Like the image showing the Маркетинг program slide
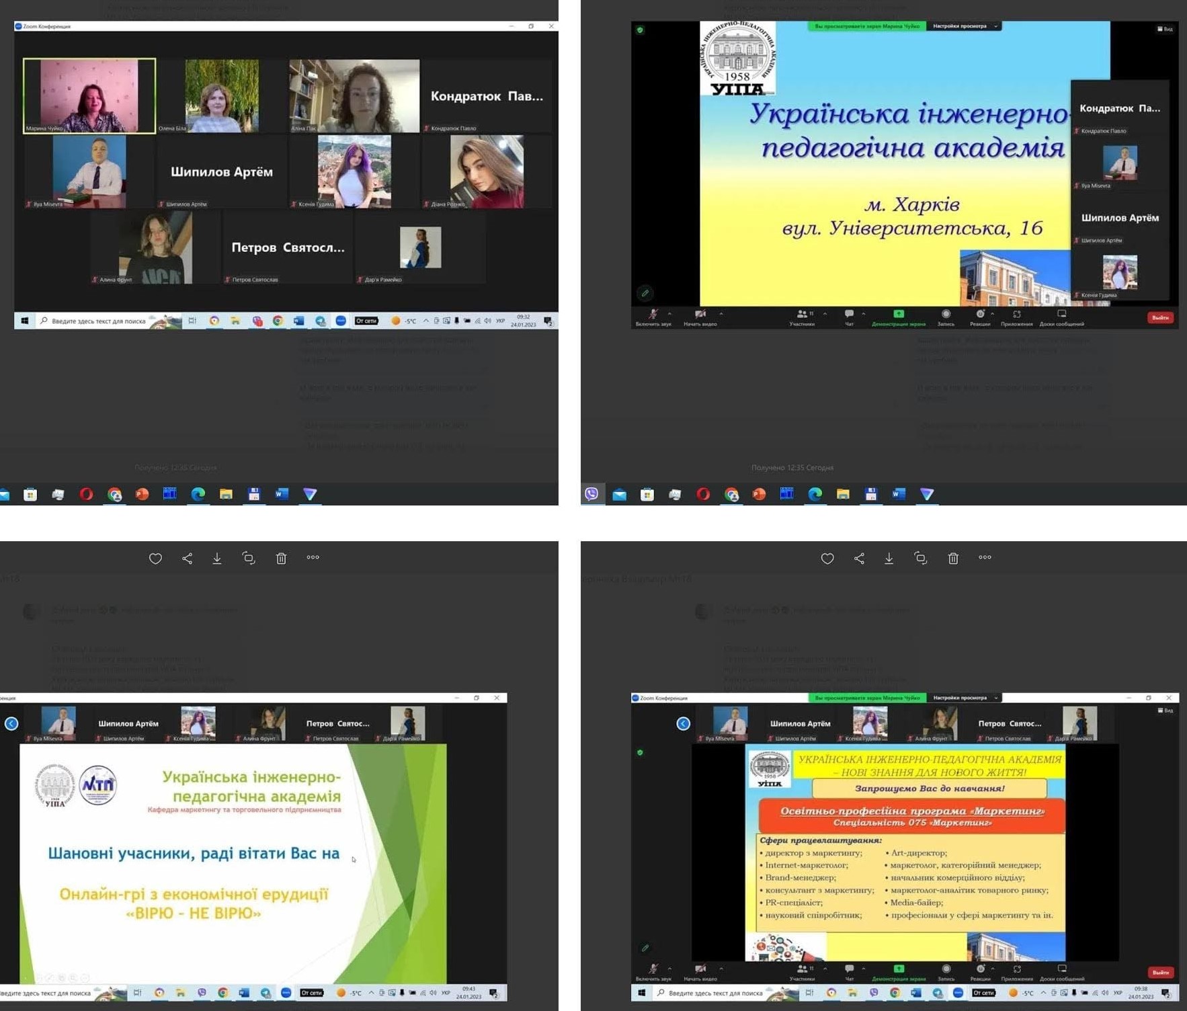 (x=827, y=559)
